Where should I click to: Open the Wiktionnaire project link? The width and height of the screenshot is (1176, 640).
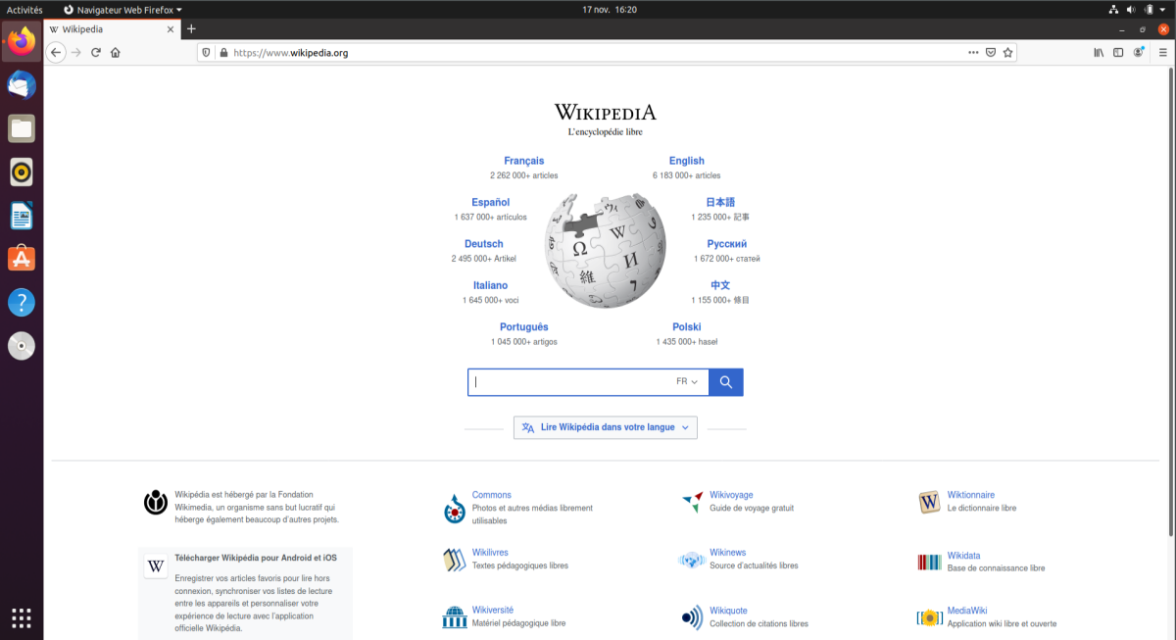(970, 495)
